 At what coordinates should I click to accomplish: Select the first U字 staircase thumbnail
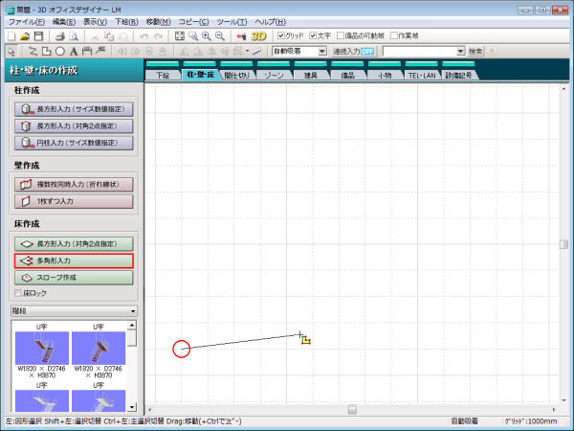[41, 347]
